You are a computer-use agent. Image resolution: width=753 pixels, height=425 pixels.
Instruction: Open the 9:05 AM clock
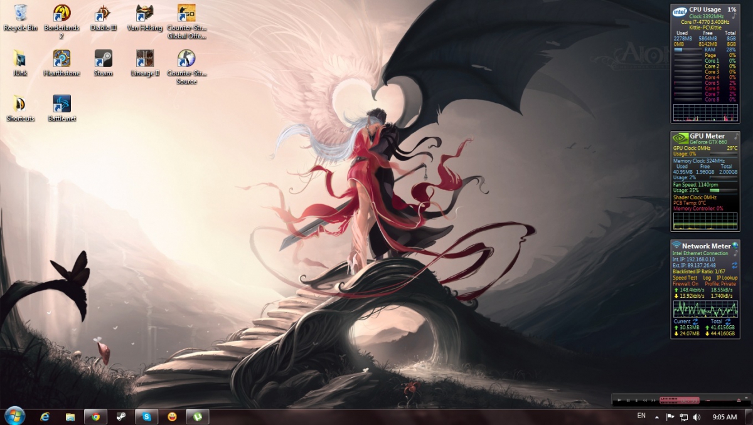click(x=725, y=417)
